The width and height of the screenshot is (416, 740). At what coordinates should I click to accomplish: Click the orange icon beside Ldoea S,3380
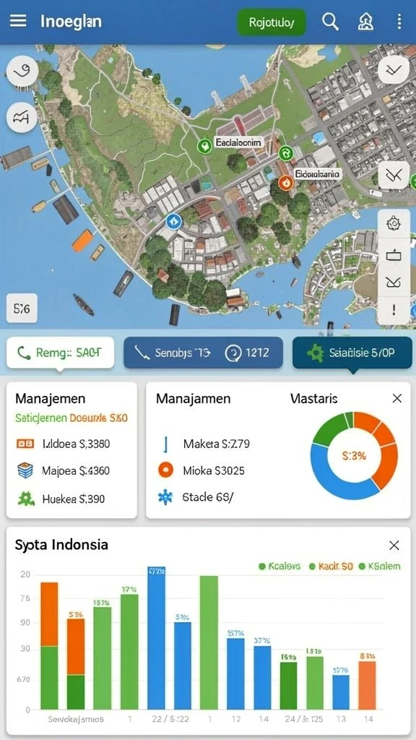coord(25,444)
